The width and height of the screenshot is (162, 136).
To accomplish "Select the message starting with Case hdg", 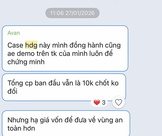I will 65,48.
